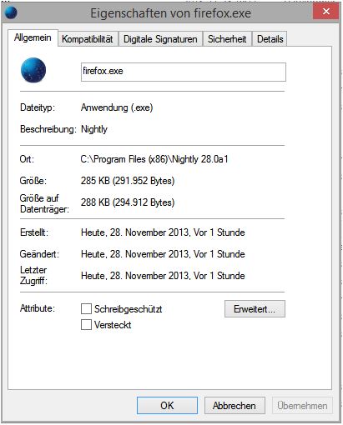Open the Digitale Signaturen tab
343x425 pixels.
[x=160, y=39]
